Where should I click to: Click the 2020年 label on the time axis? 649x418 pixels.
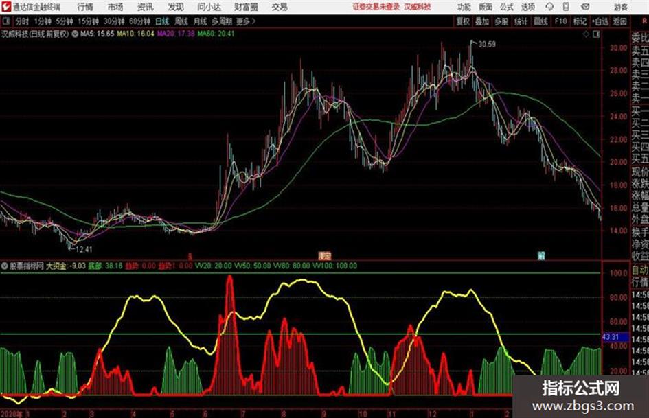coord(12,413)
